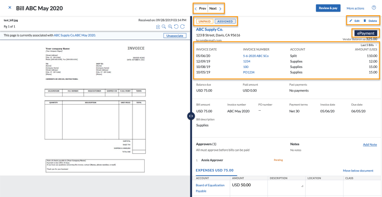The image size is (382, 197).
Task: Zoom out of the invoice document
Action: [164, 27]
